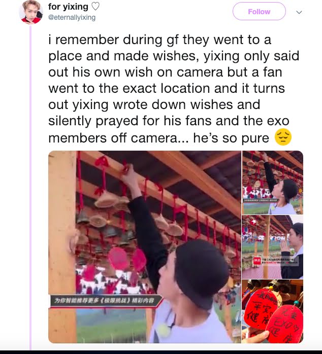
Task: Click the red wish tag with EXO written on it
Action: point(286,325)
